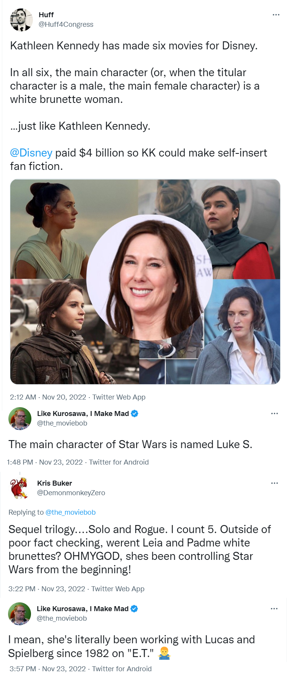The width and height of the screenshot is (287, 685).
Task: Click the @the_moviebob link in Replying to
Action: click(70, 512)
